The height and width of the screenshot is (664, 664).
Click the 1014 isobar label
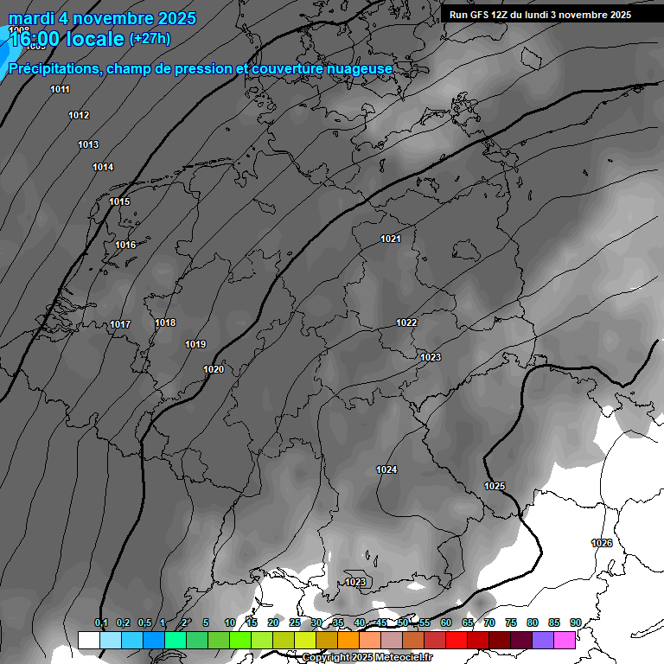pos(103,167)
